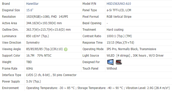Image resolution: width=172 pixels, height=91 pixels.
Task: Click the a-Si TFT-LCD, LCM panel type value
Action: point(119,10)
